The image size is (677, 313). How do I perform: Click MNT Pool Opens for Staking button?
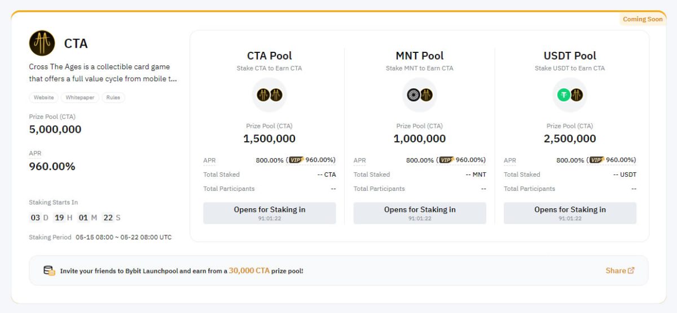(420, 213)
